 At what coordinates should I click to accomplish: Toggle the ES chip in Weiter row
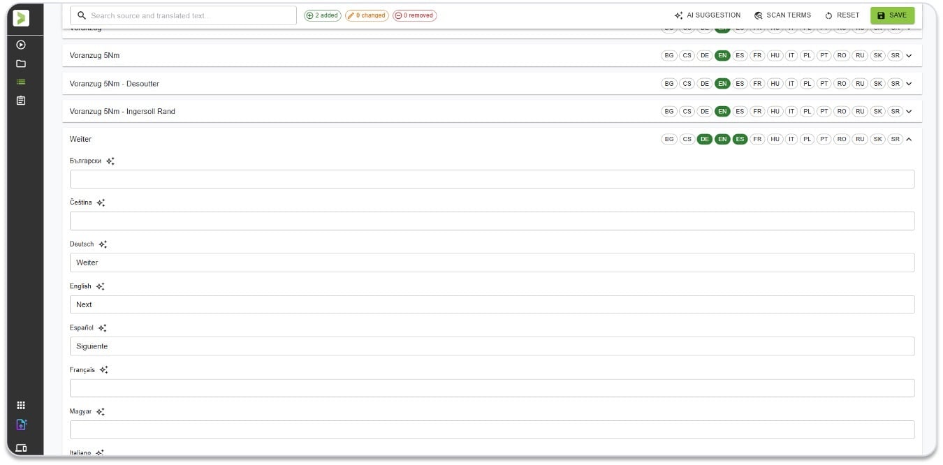click(740, 139)
